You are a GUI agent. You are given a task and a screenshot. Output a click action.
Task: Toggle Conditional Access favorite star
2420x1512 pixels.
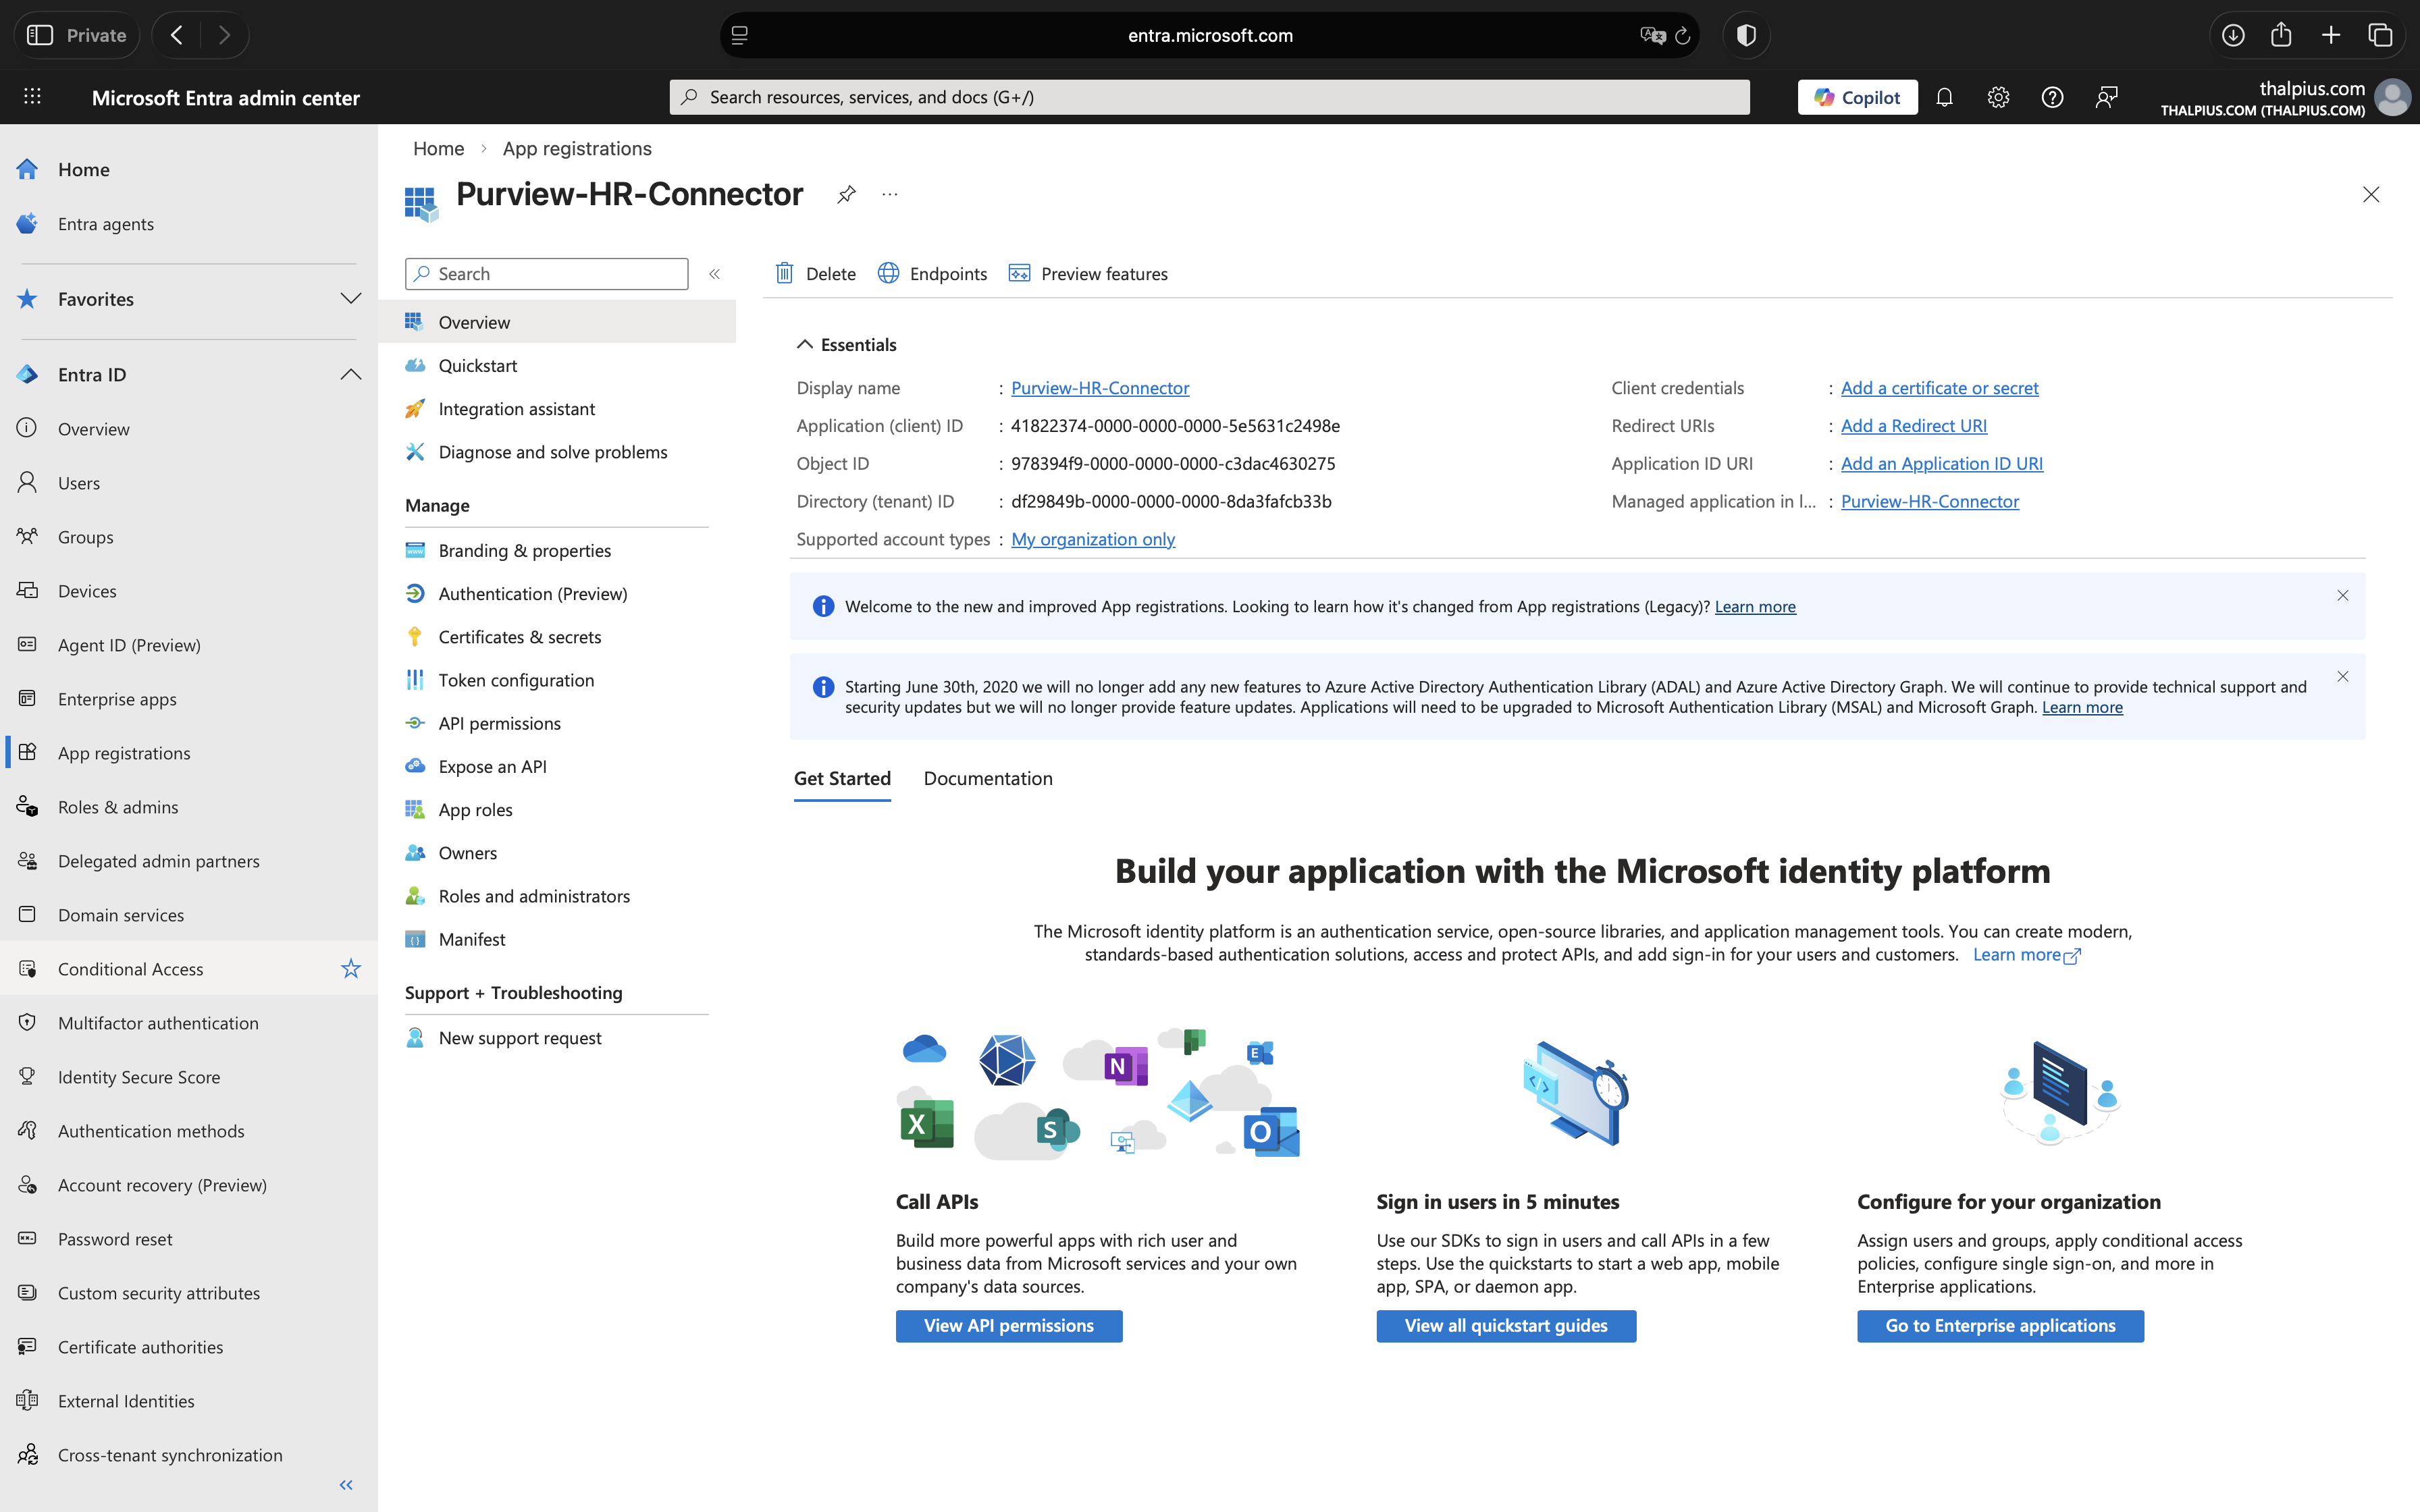[350, 968]
